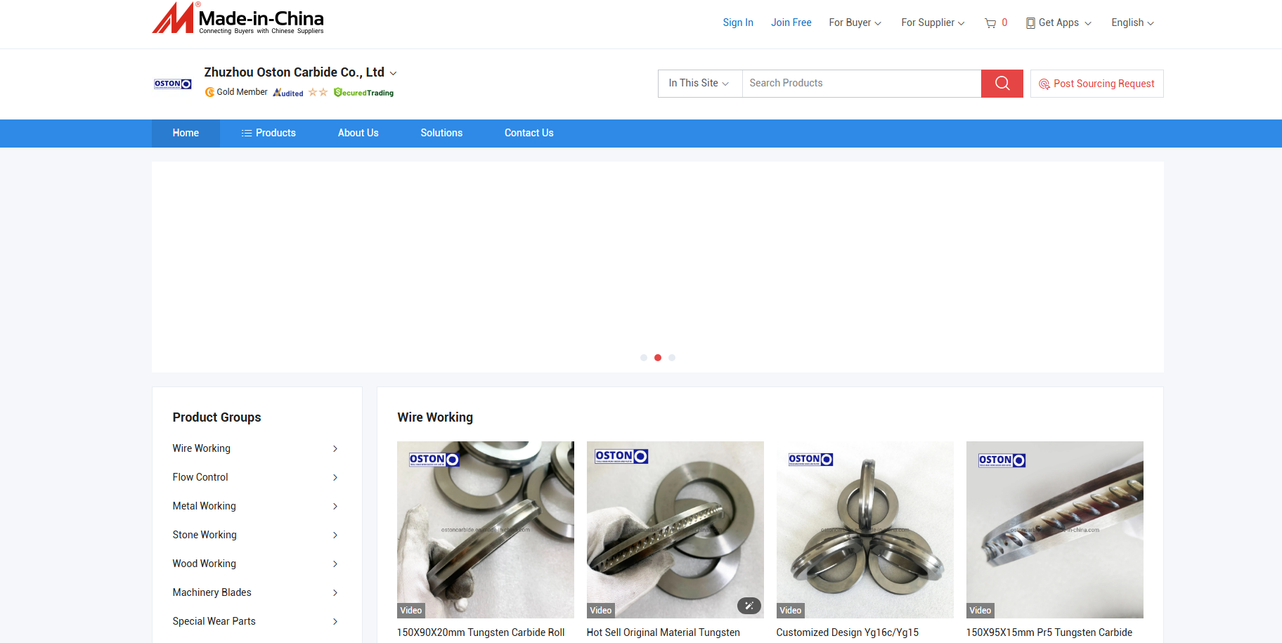This screenshot has height=643, width=1282.
Task: Click the Oston company logo
Action: coord(173,84)
